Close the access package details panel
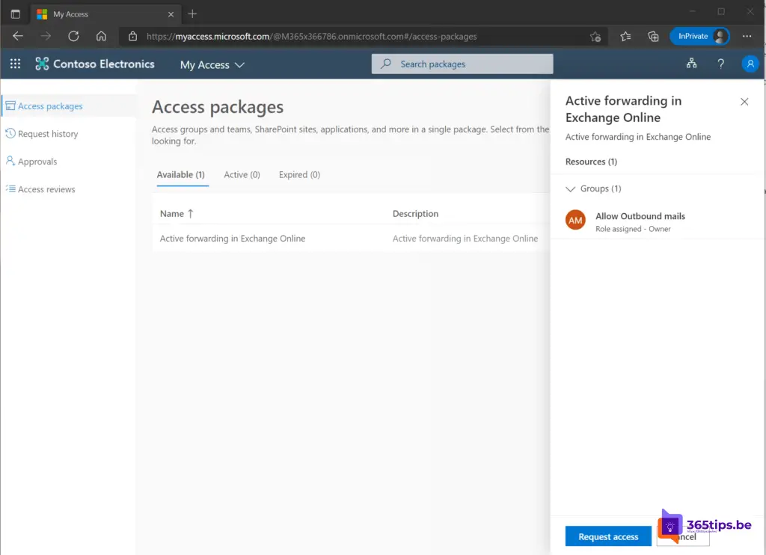Screen dimensions: 766x555 click(x=744, y=102)
